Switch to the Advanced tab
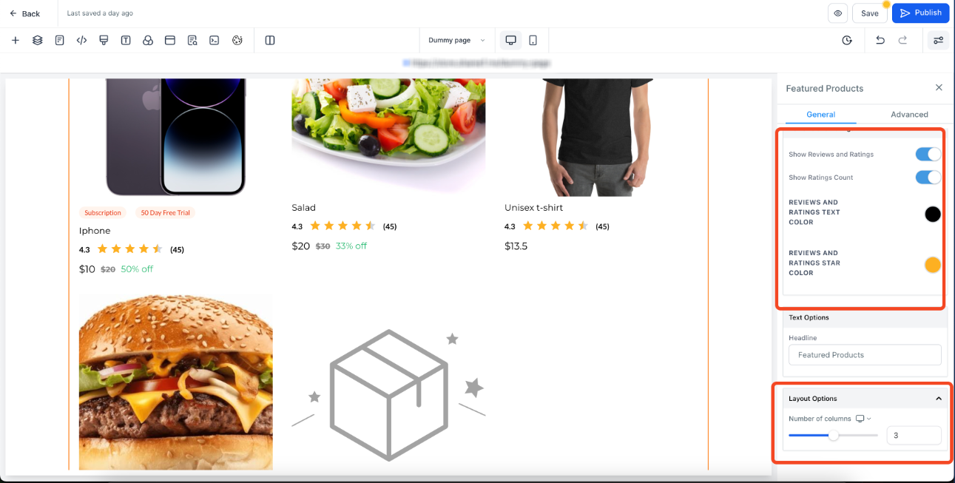This screenshot has height=483, width=955. click(x=909, y=115)
